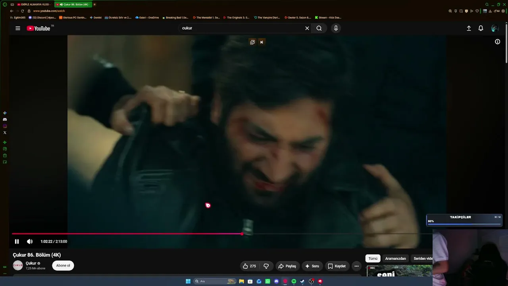508x286 pixels.
Task: Open a new browser tab
Action: pos(94,4)
